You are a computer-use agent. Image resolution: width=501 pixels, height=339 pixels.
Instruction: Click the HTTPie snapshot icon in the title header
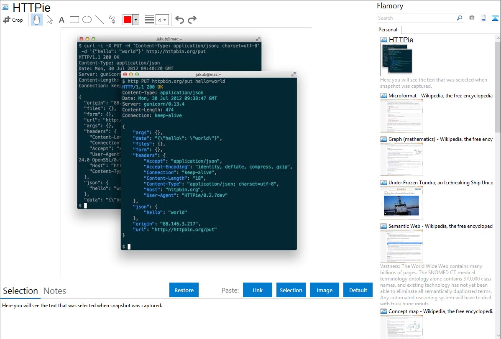point(5,7)
